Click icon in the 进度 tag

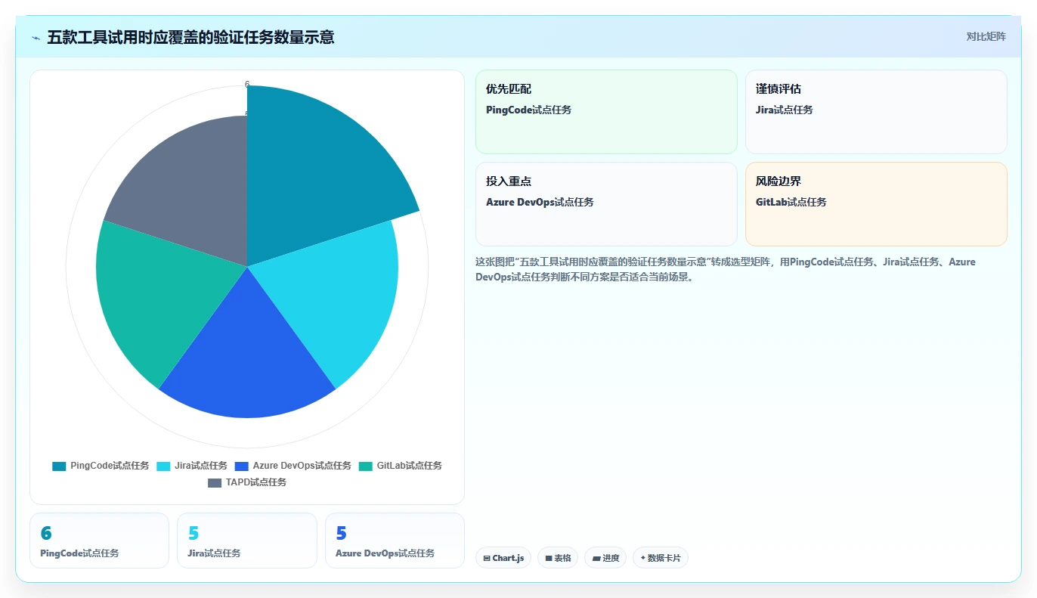(x=596, y=559)
